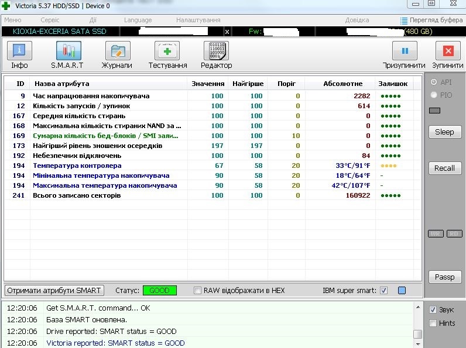Screen dimensions: 466x348
Task: Open the Редактор binary editor icon
Action: [217, 51]
